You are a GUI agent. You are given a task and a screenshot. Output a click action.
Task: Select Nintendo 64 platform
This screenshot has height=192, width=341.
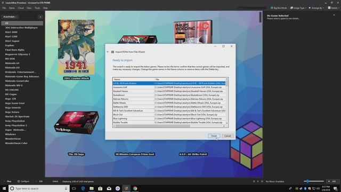point(12,63)
